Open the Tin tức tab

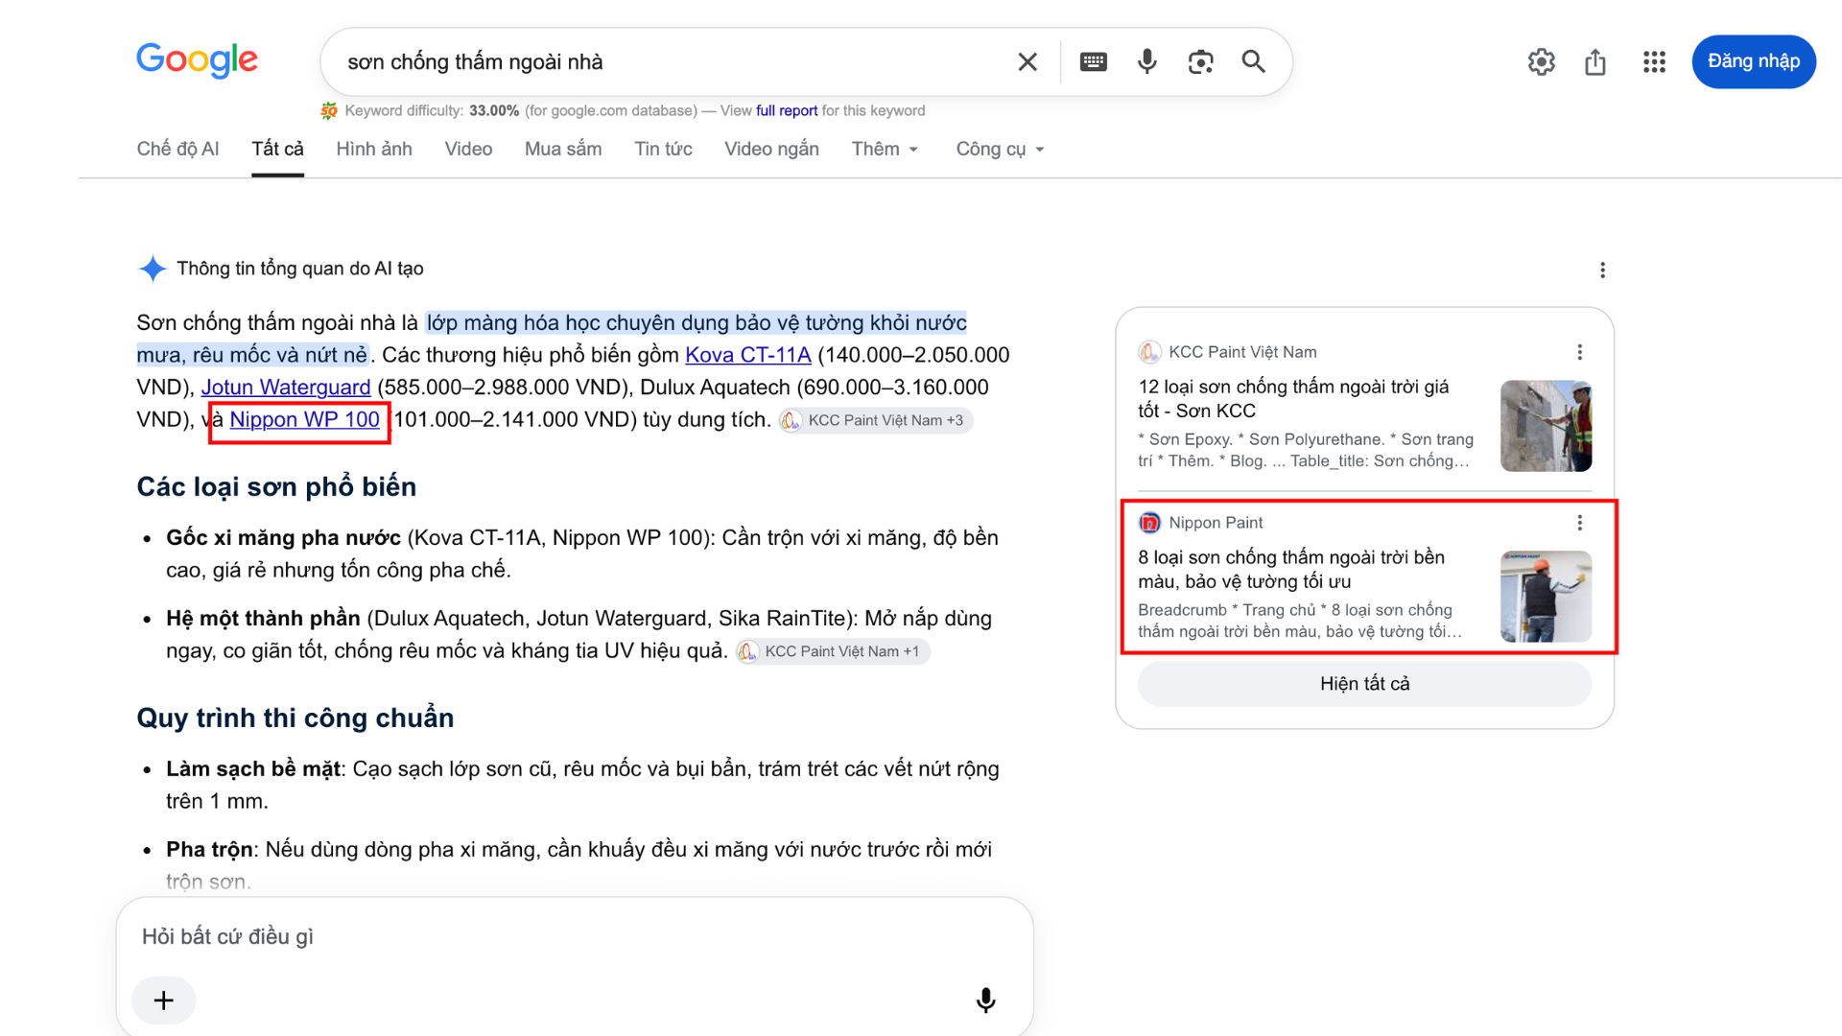[663, 149]
